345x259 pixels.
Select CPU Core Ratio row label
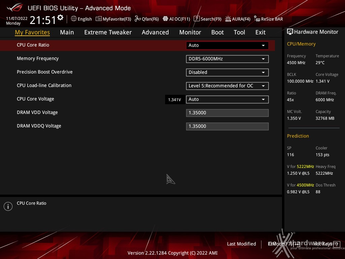33,45
